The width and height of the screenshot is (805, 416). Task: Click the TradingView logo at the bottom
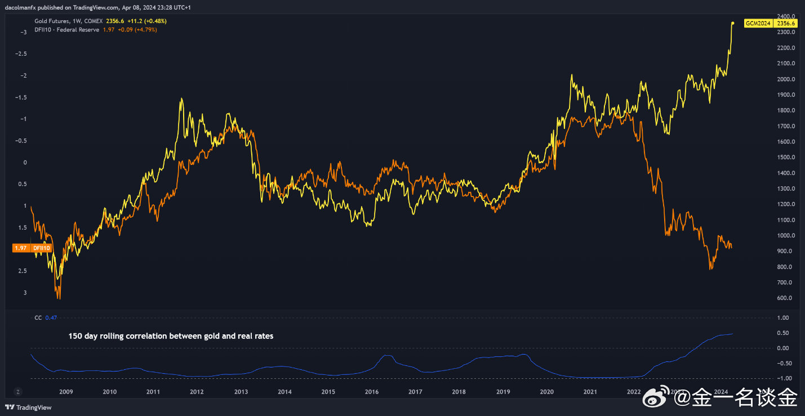(x=28, y=407)
